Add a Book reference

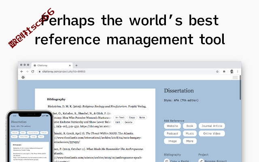click(190, 126)
